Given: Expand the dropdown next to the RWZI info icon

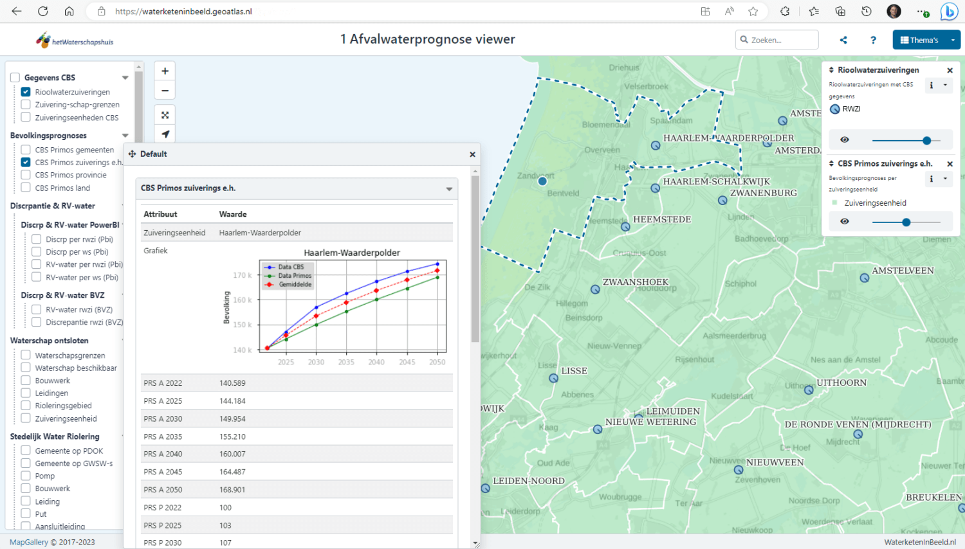Looking at the screenshot, I should coord(946,85).
